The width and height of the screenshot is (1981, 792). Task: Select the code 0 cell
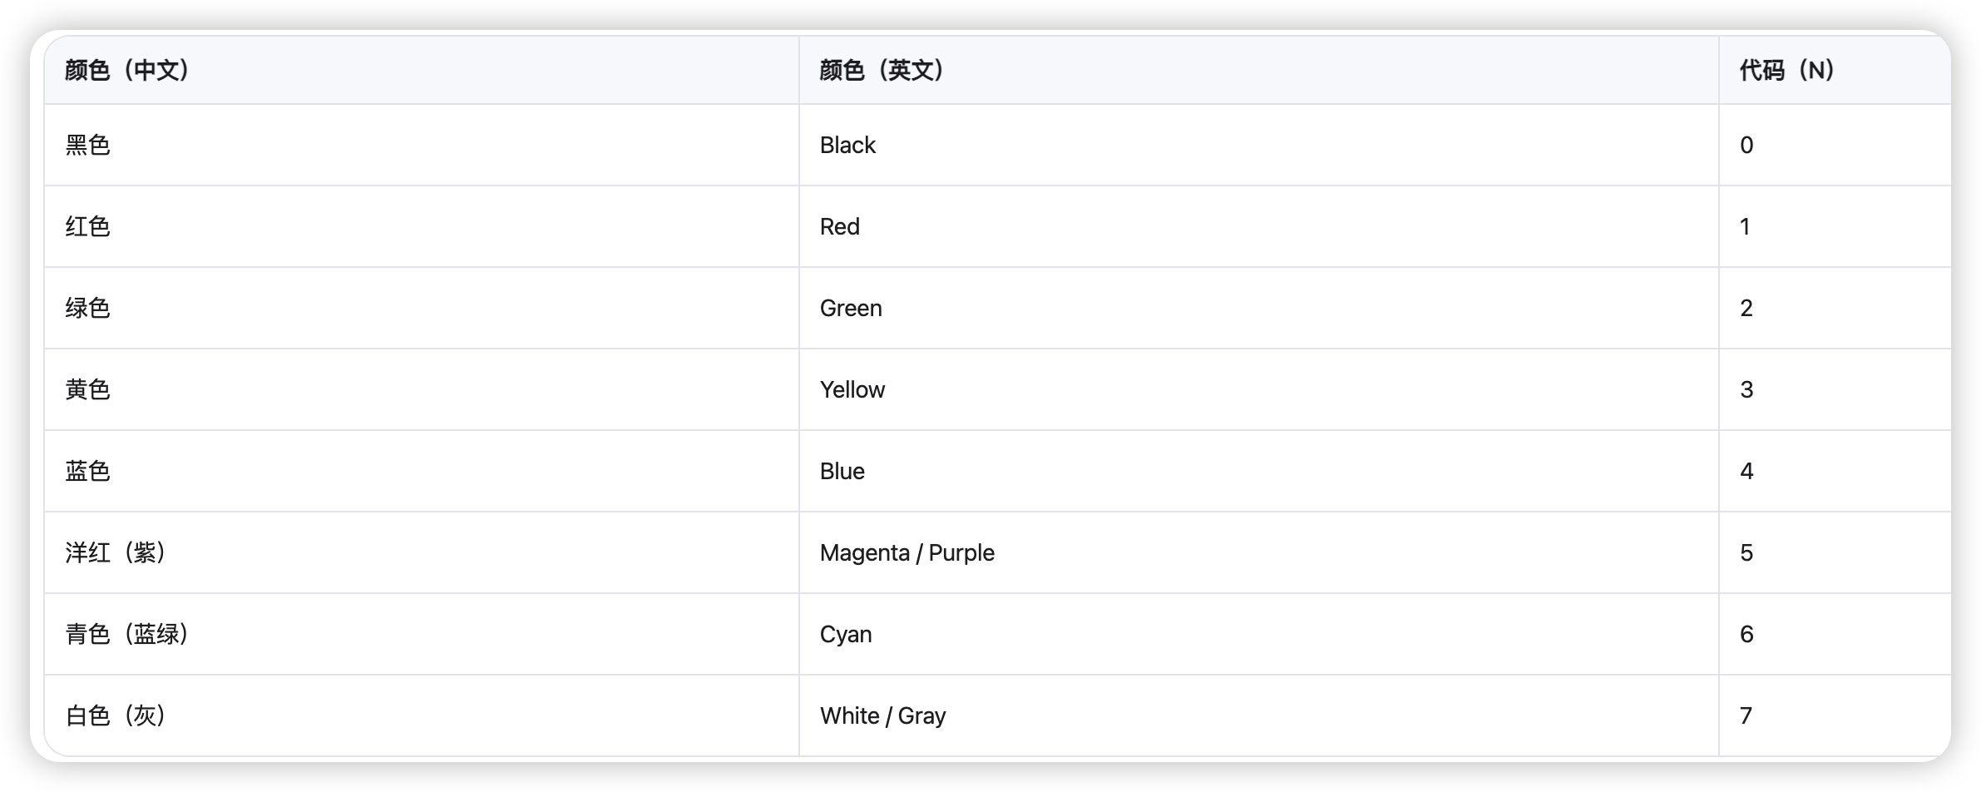pyautogui.click(x=1746, y=146)
